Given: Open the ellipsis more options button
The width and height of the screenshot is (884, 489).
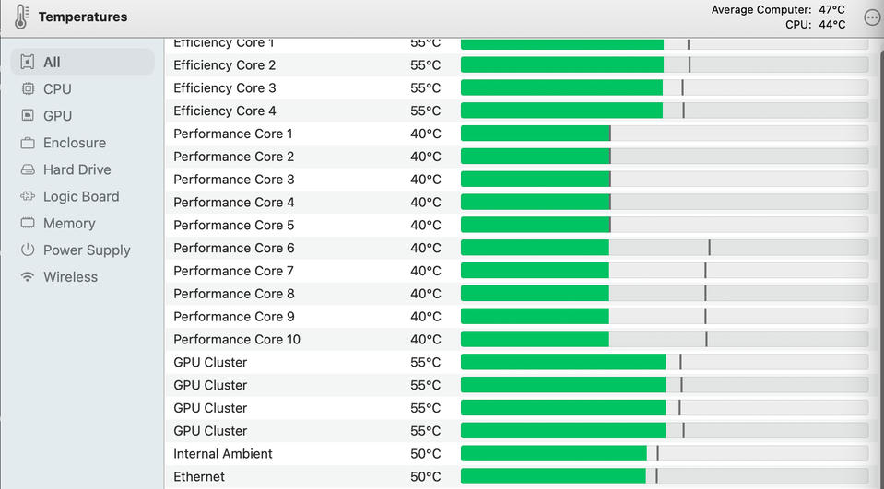Looking at the screenshot, I should pos(872,17).
